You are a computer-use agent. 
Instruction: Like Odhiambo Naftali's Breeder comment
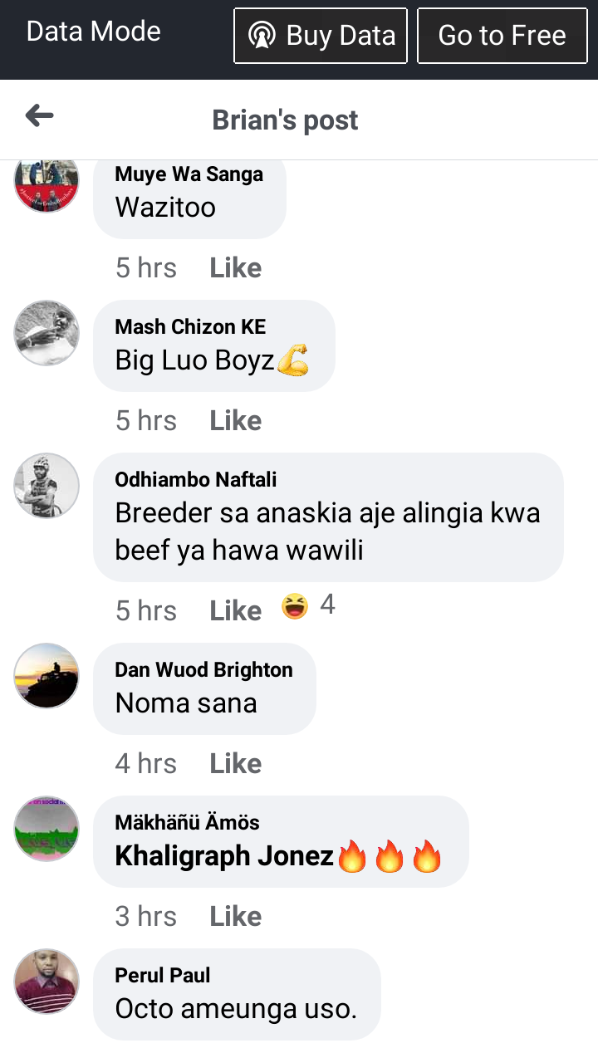236,611
